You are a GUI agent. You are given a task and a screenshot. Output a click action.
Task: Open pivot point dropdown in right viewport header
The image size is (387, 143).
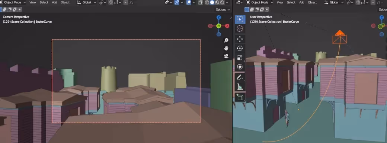[x=349, y=3]
